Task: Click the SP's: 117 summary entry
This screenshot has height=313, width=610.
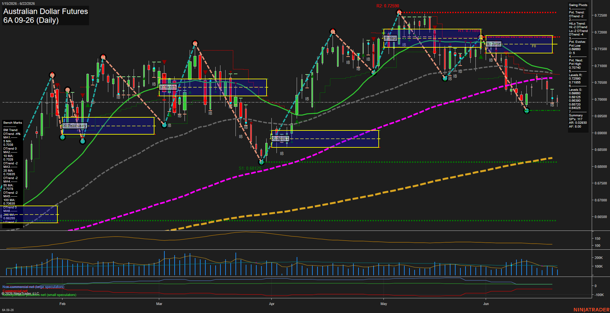Action: click(x=576, y=119)
